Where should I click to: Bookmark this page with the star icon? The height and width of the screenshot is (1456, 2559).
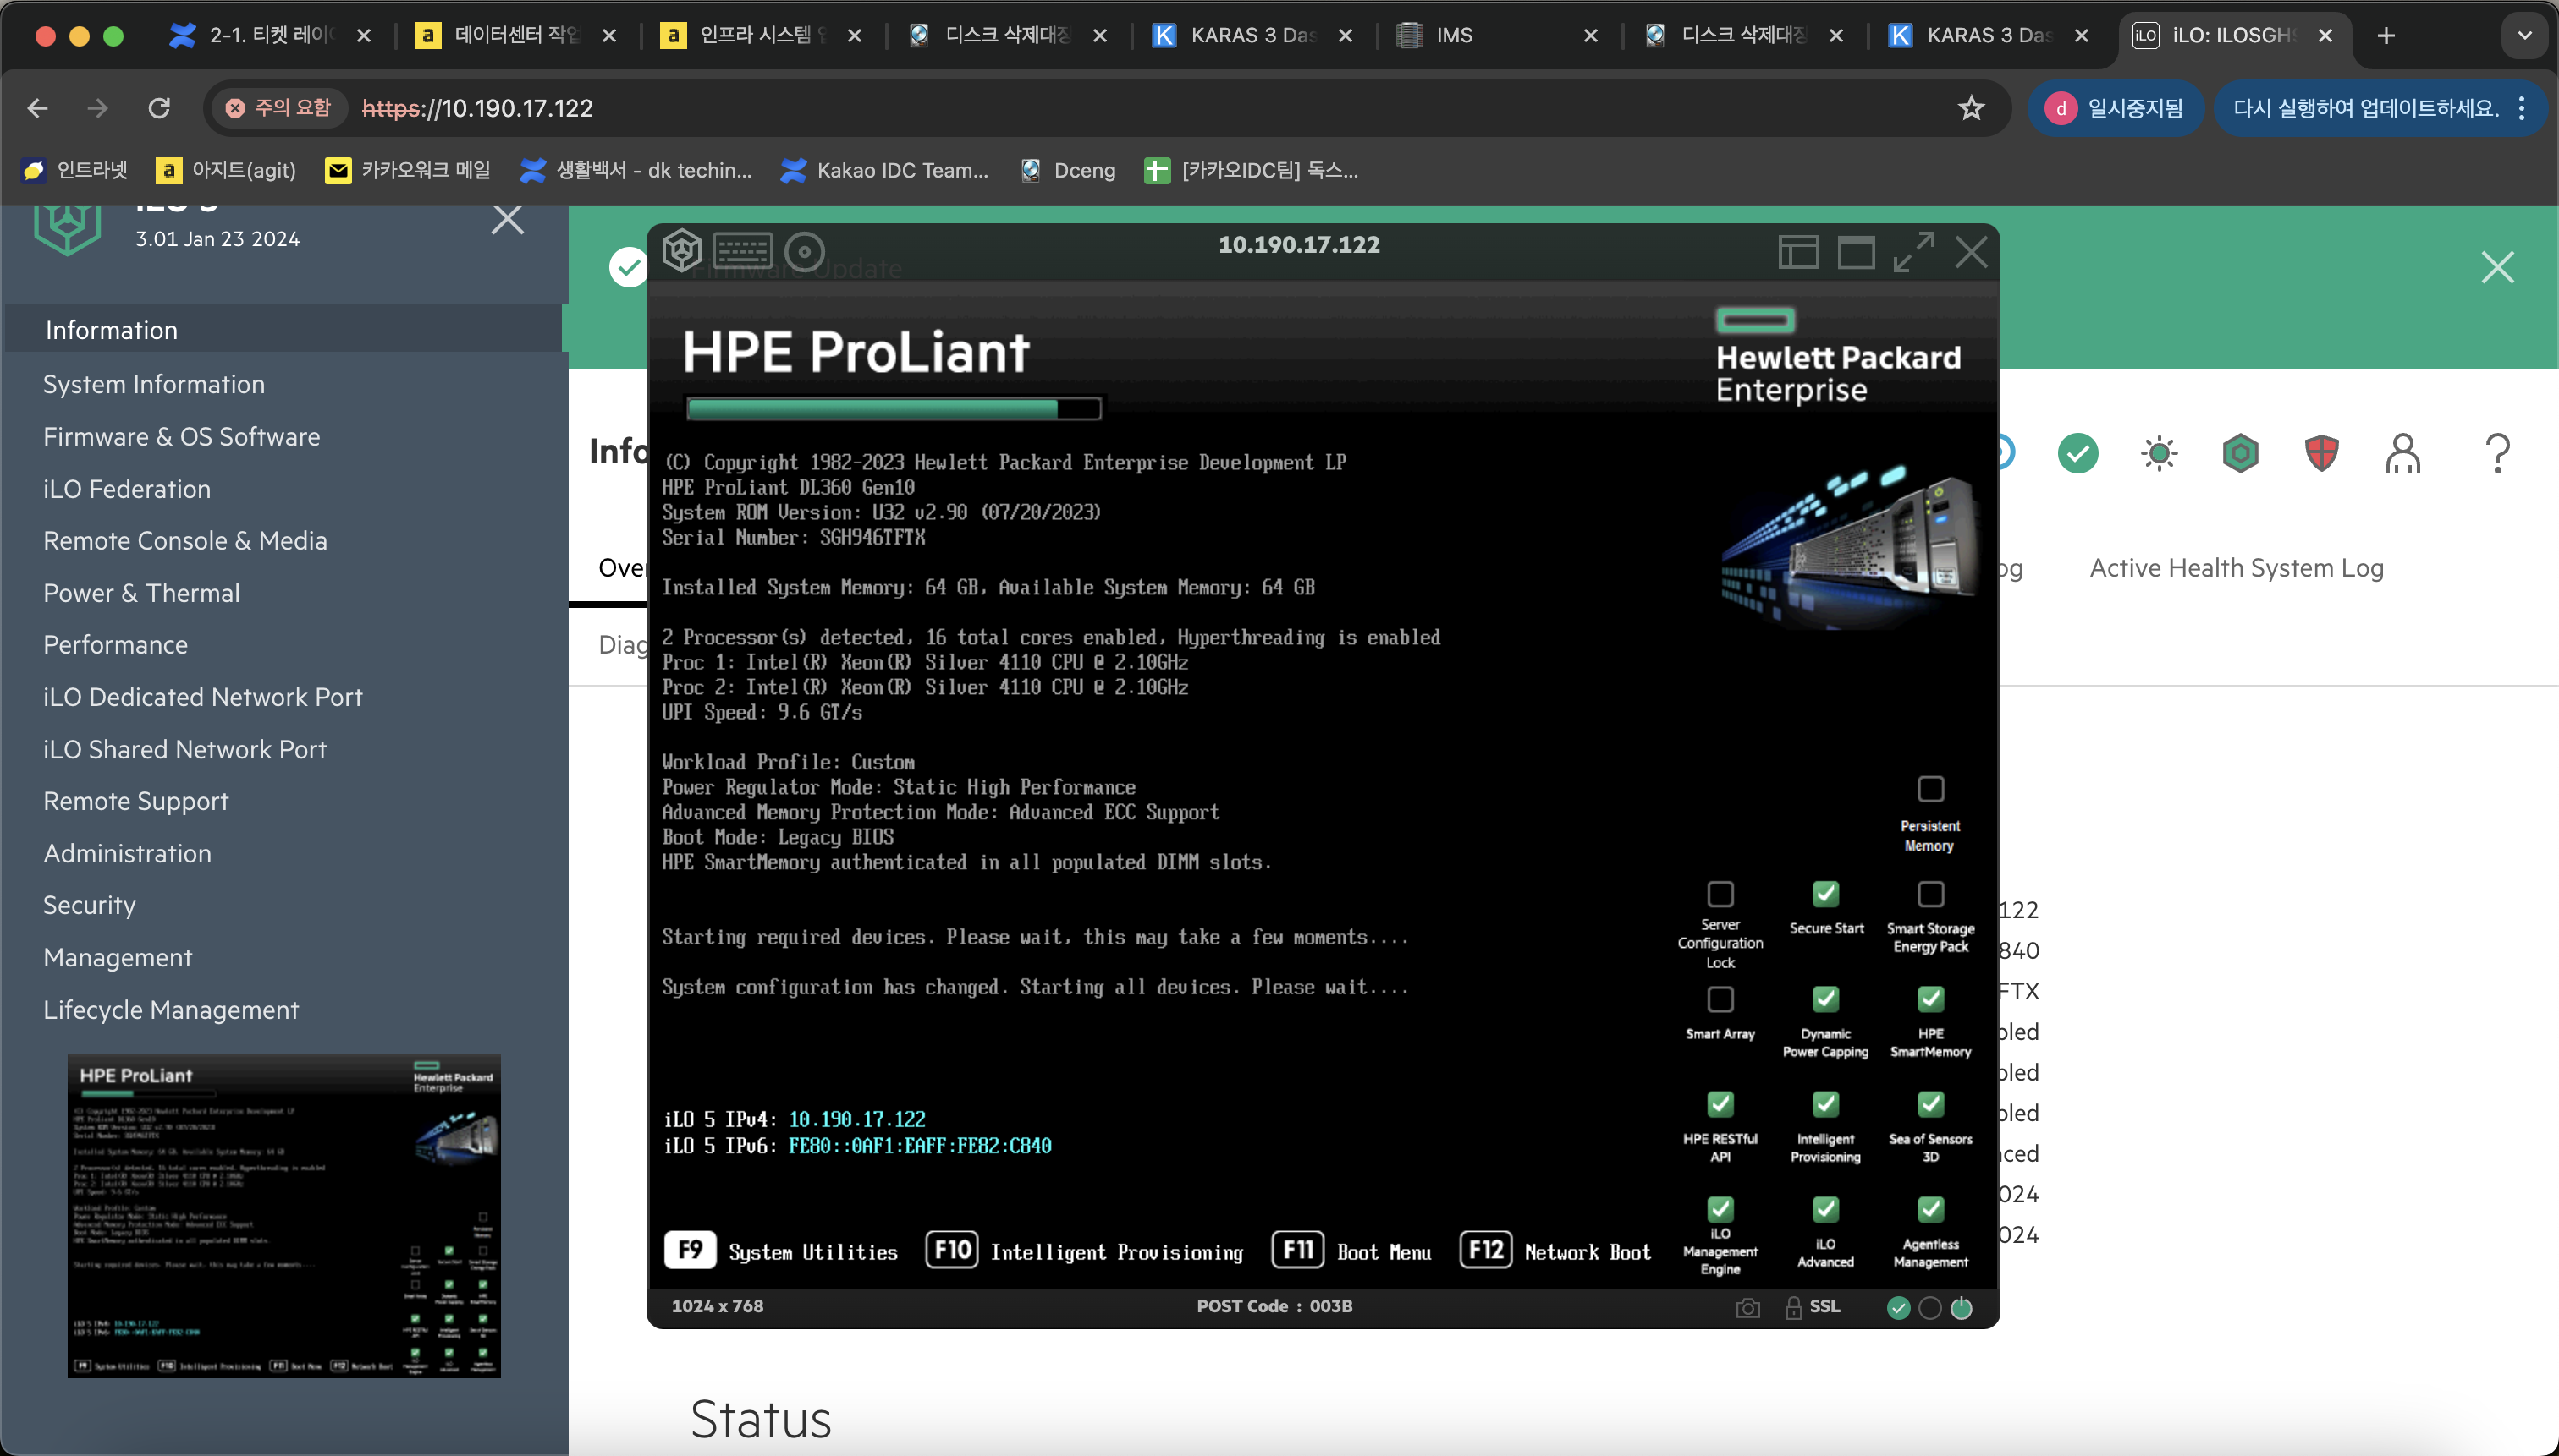pyautogui.click(x=1971, y=108)
